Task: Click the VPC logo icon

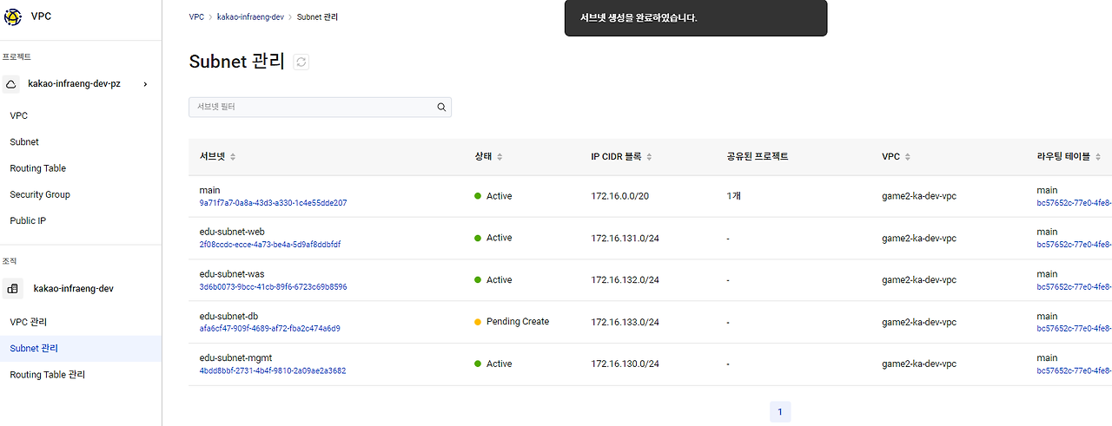Action: pyautogui.click(x=13, y=16)
